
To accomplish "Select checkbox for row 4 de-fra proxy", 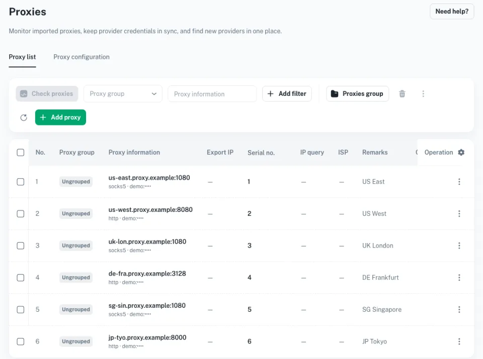I will coord(21,278).
